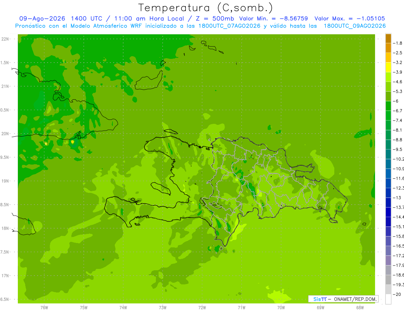404x312 pixels.
Task: Click the '-9.5' colorbar label
Action: 398,149
